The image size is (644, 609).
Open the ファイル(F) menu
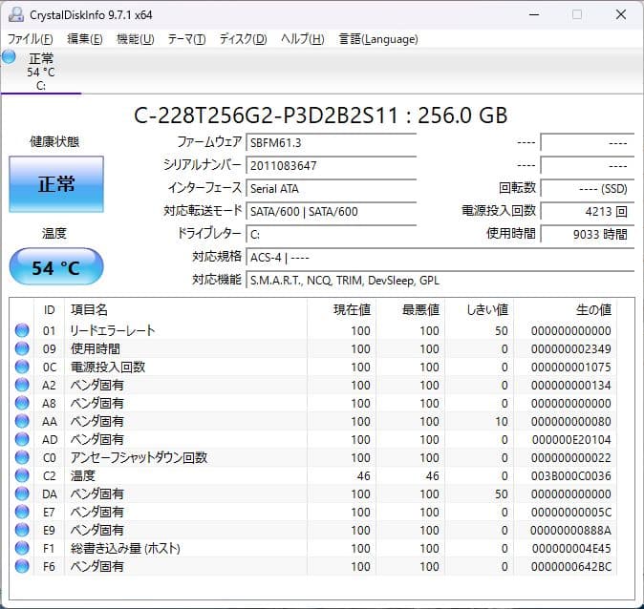coord(31,39)
